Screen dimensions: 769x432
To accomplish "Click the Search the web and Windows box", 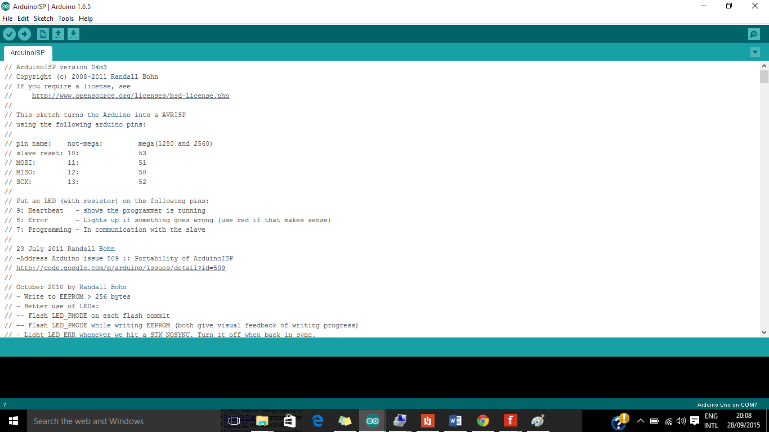I will [124, 421].
